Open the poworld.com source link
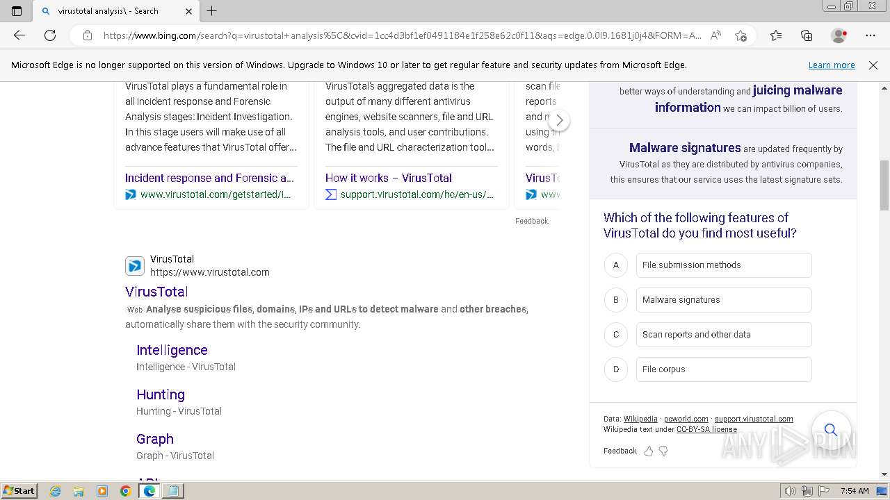Viewport: 890px width, 500px height. 686,419
